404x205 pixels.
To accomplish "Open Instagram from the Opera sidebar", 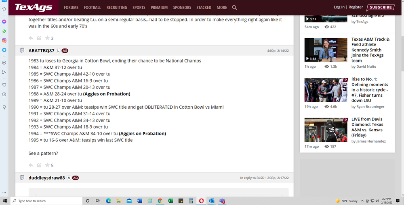I will point(4,41).
